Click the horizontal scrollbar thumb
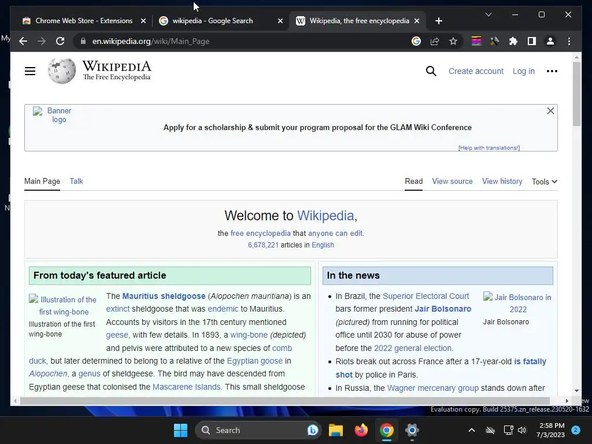The image size is (592, 444). [x=285, y=401]
